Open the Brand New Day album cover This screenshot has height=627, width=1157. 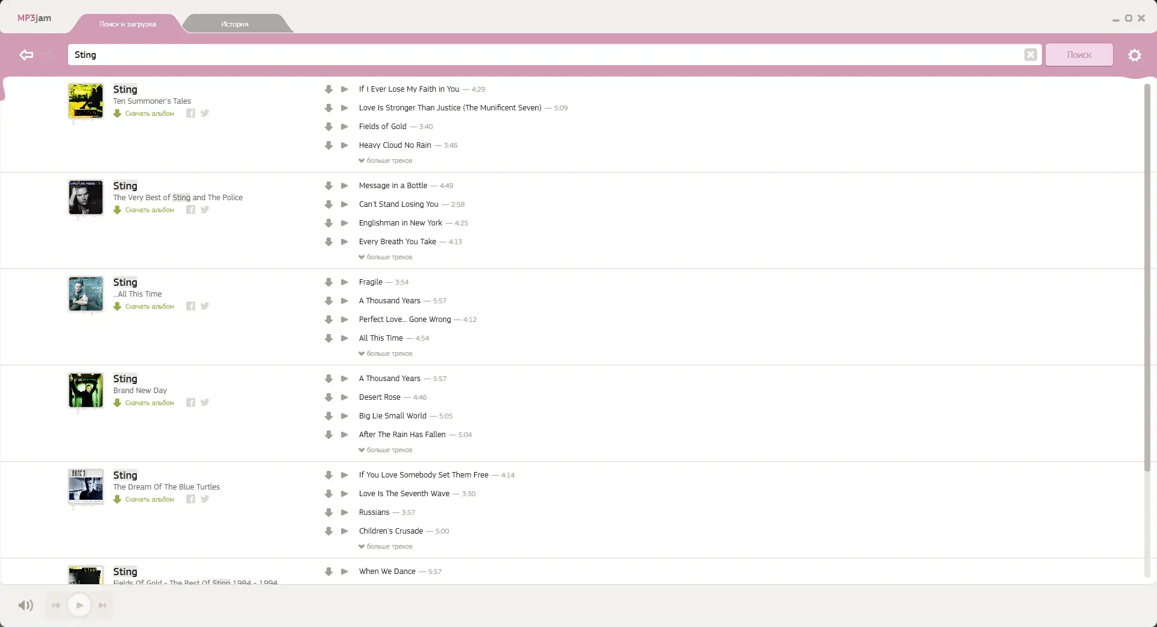coord(86,390)
